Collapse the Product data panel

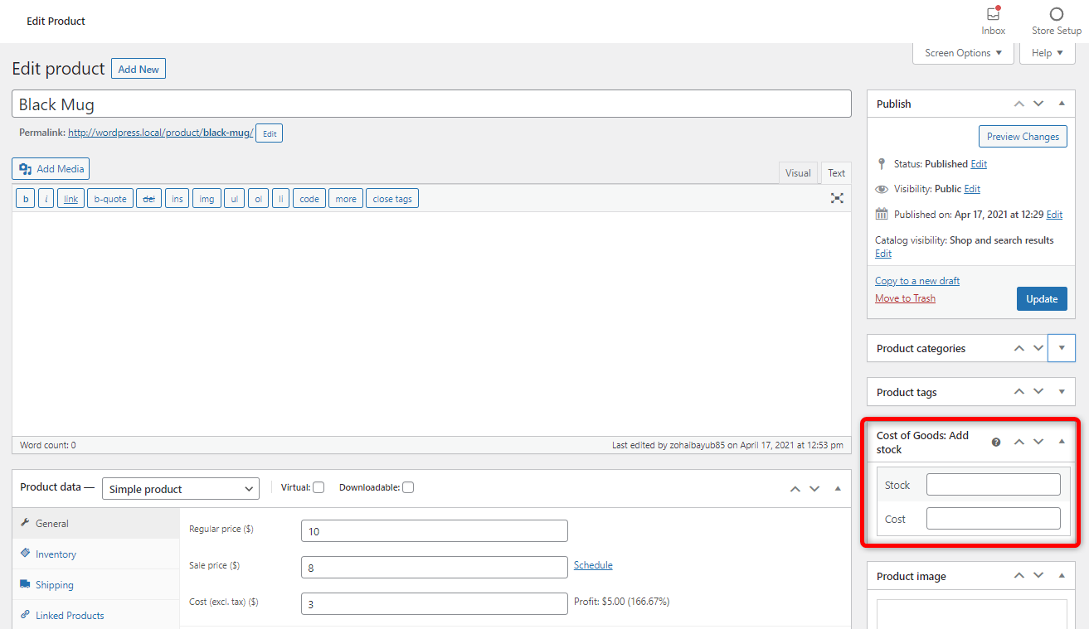pyautogui.click(x=838, y=489)
